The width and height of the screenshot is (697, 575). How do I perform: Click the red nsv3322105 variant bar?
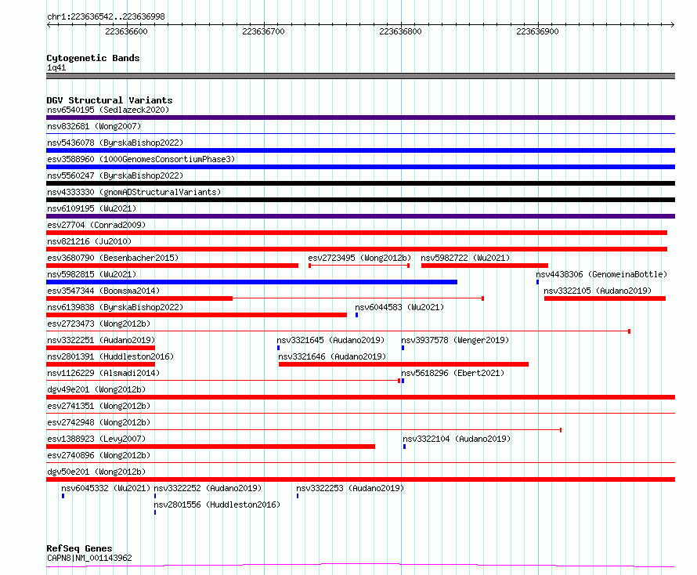pyautogui.click(x=605, y=298)
